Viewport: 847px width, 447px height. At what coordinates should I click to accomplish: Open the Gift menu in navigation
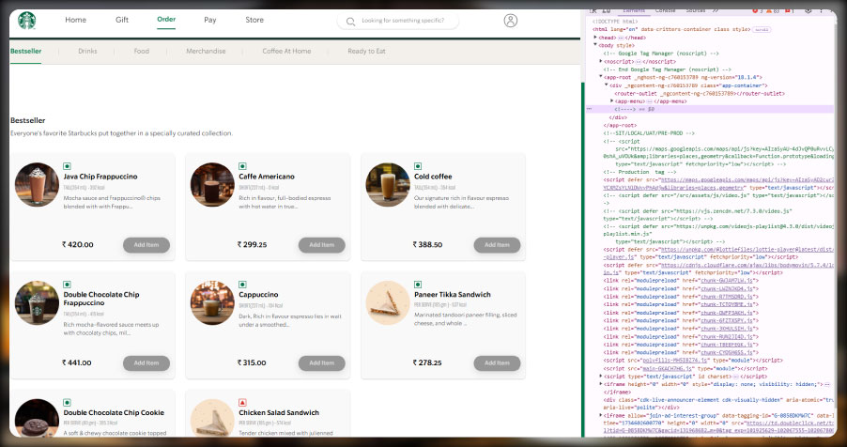122,20
